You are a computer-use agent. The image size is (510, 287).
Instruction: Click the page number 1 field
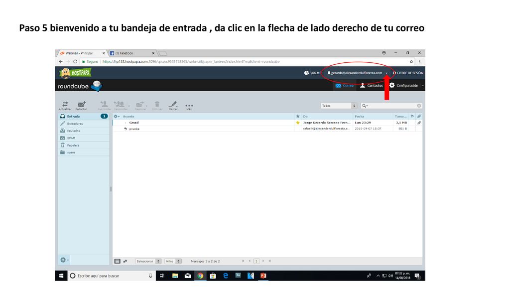(256, 261)
